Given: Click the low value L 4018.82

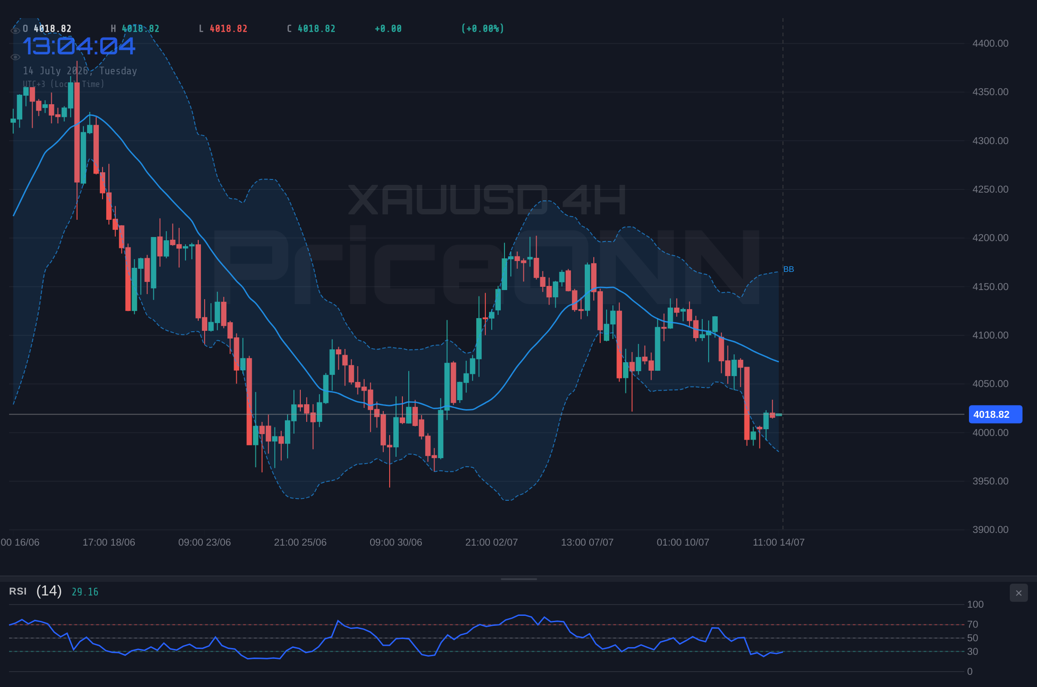Looking at the screenshot, I should click(223, 29).
